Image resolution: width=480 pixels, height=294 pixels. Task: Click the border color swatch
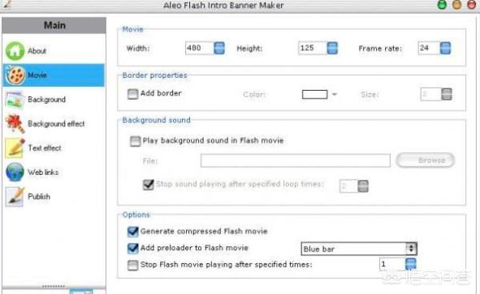click(x=314, y=94)
